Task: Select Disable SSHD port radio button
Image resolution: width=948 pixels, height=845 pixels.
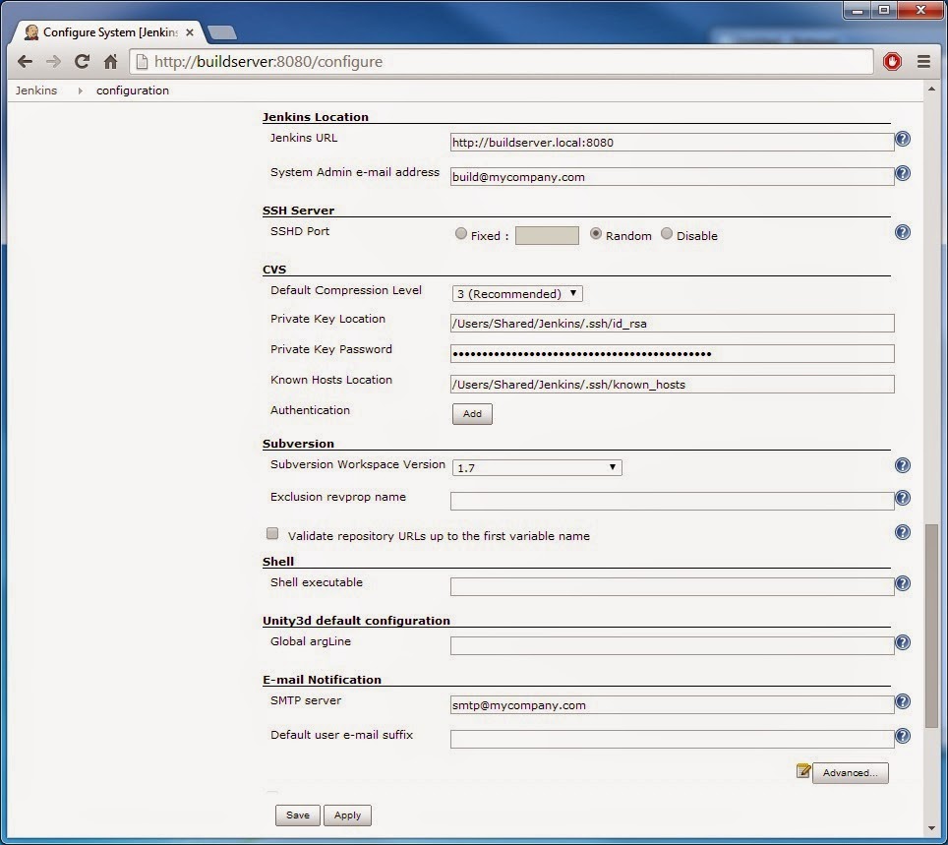Action: point(667,233)
